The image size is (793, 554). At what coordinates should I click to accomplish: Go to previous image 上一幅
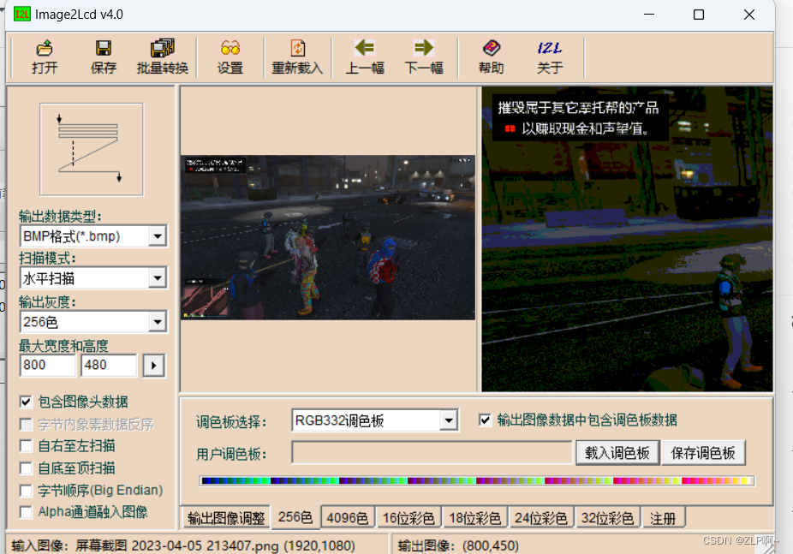(x=365, y=57)
